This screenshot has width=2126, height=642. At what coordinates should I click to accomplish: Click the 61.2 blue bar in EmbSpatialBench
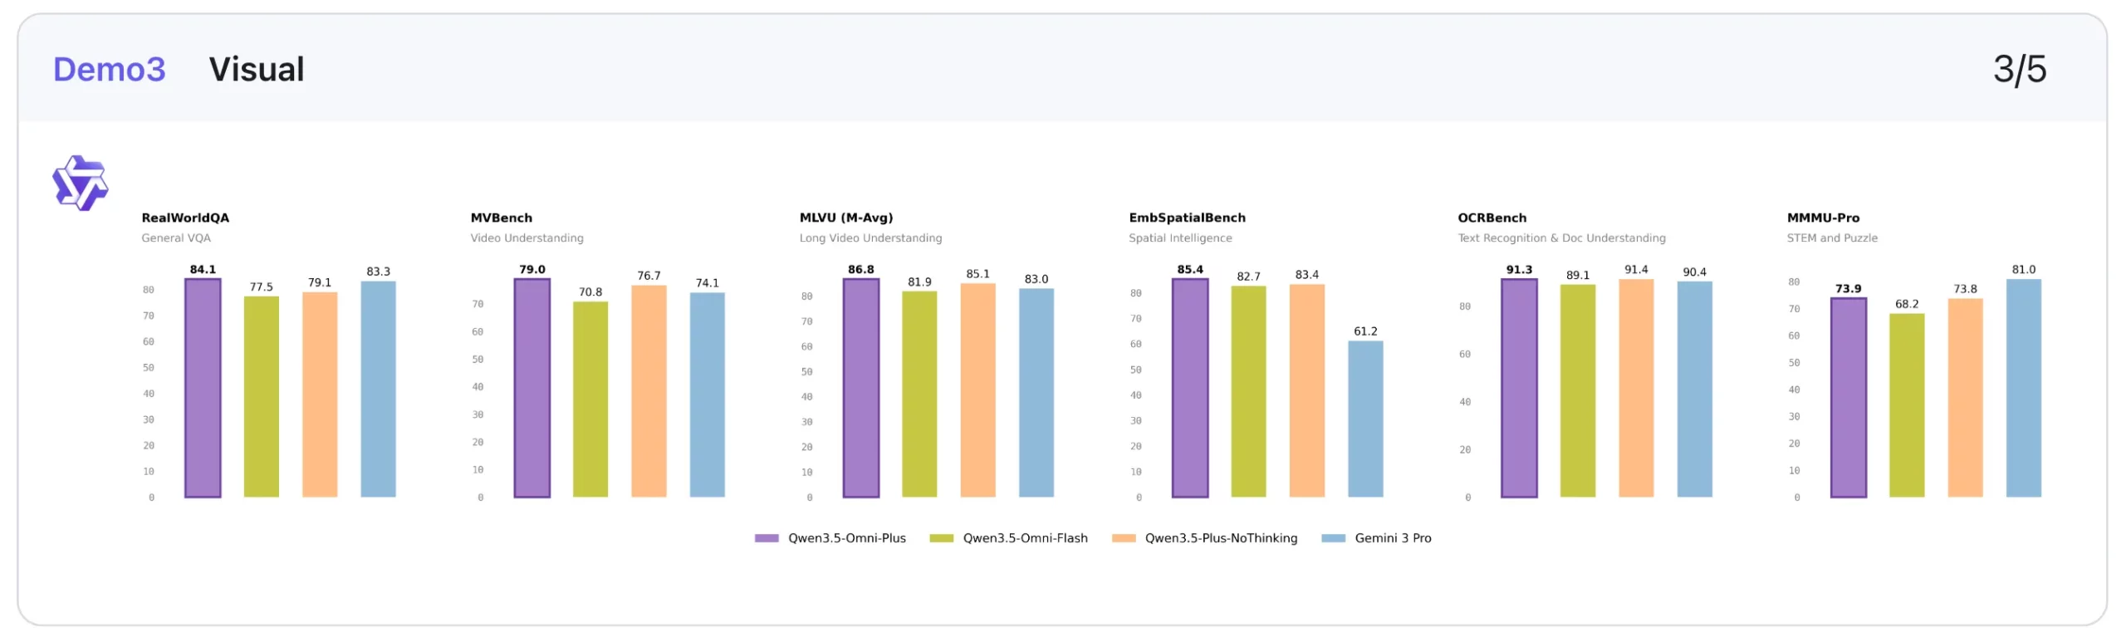point(1365,419)
